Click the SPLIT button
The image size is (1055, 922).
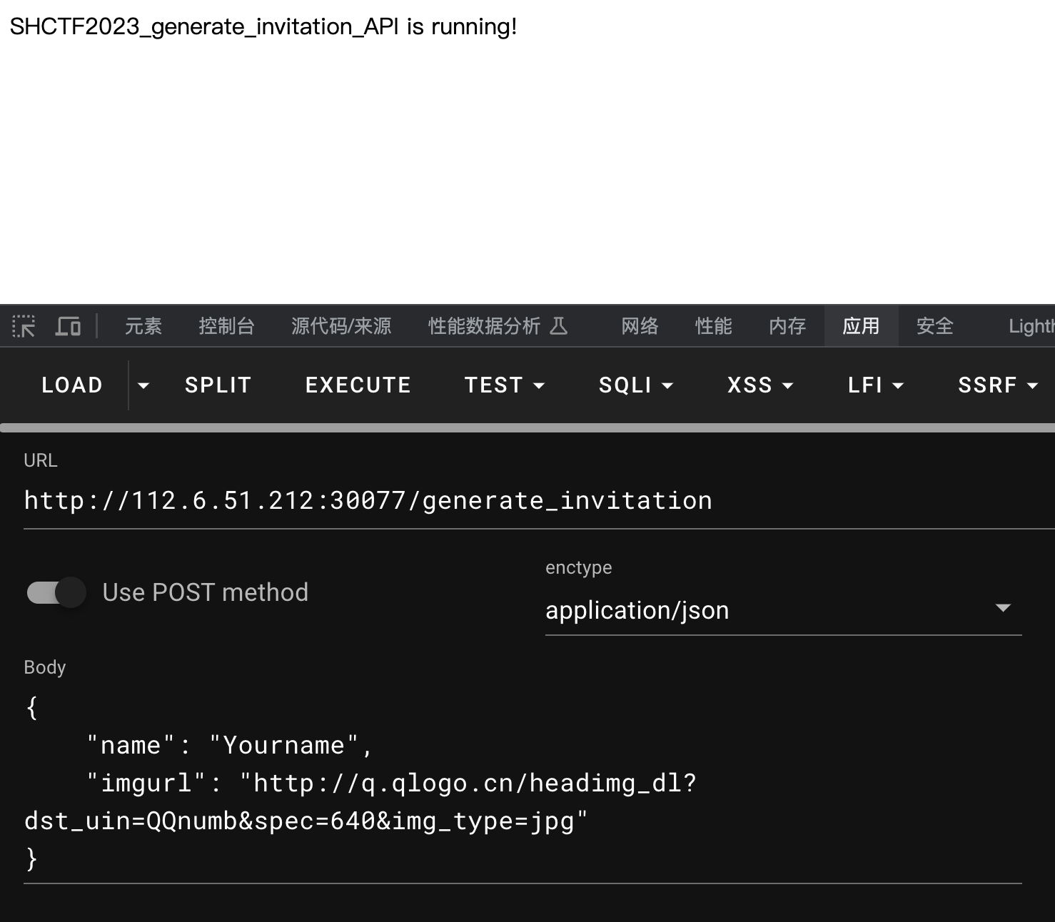pyautogui.click(x=218, y=385)
